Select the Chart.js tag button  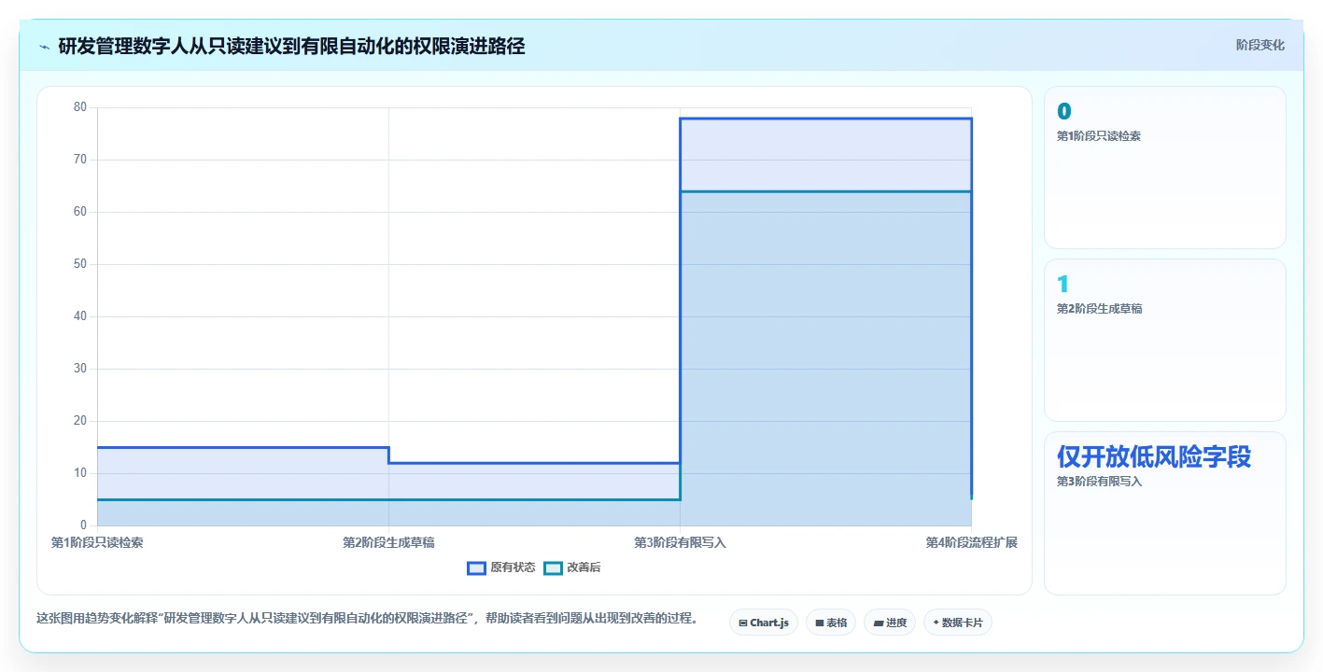[763, 623]
